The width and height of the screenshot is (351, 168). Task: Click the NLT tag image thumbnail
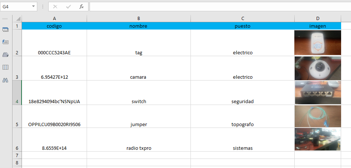[x=318, y=43]
